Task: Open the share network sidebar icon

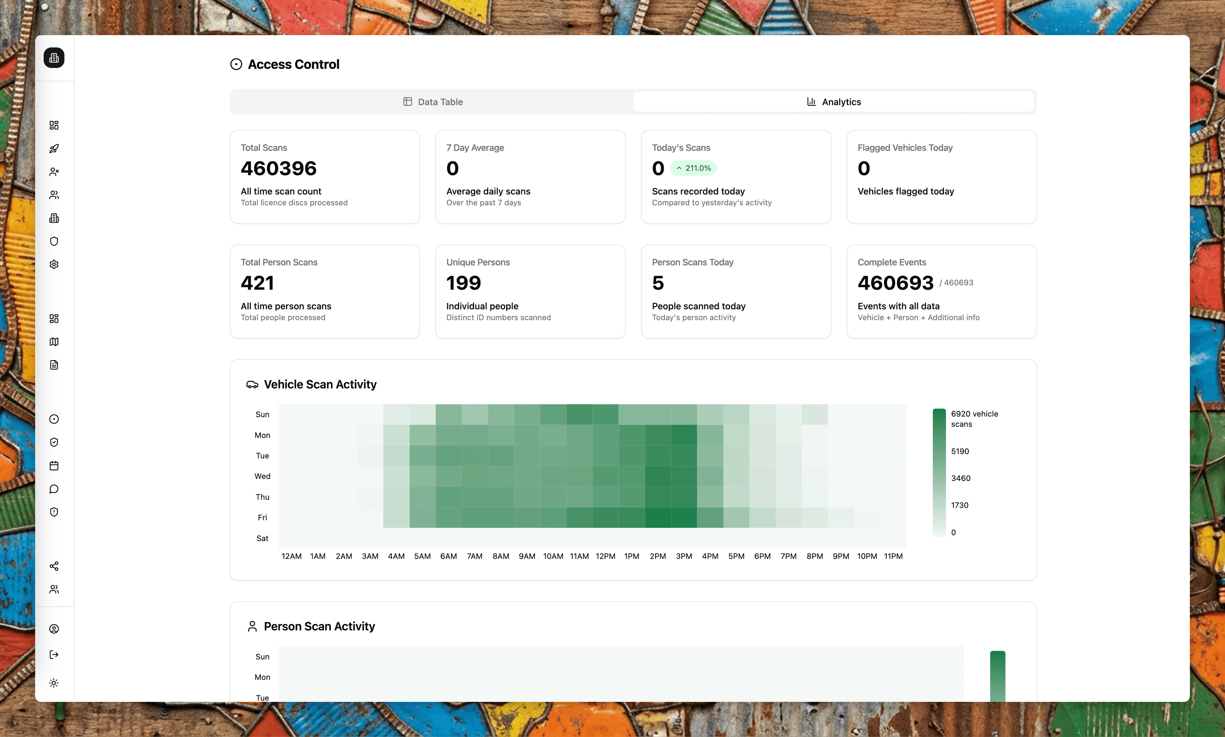Action: click(x=54, y=566)
